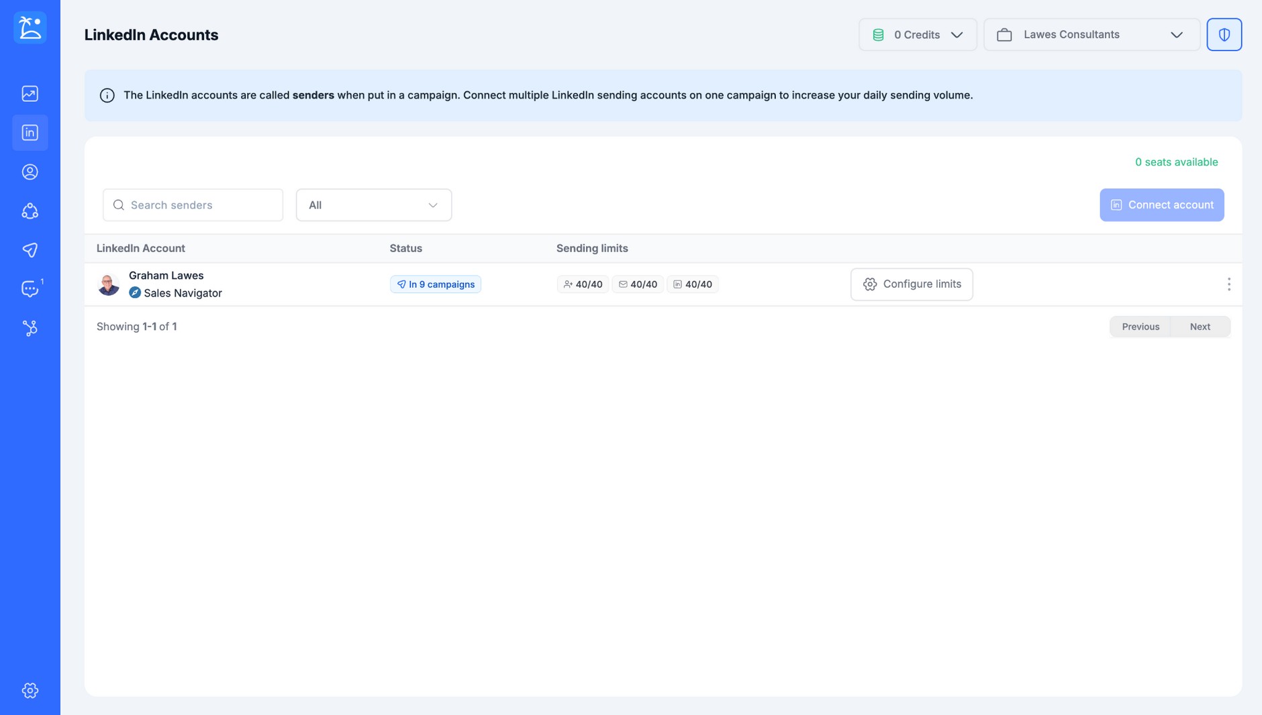Click the Configure limits button
1262x715 pixels.
click(912, 284)
